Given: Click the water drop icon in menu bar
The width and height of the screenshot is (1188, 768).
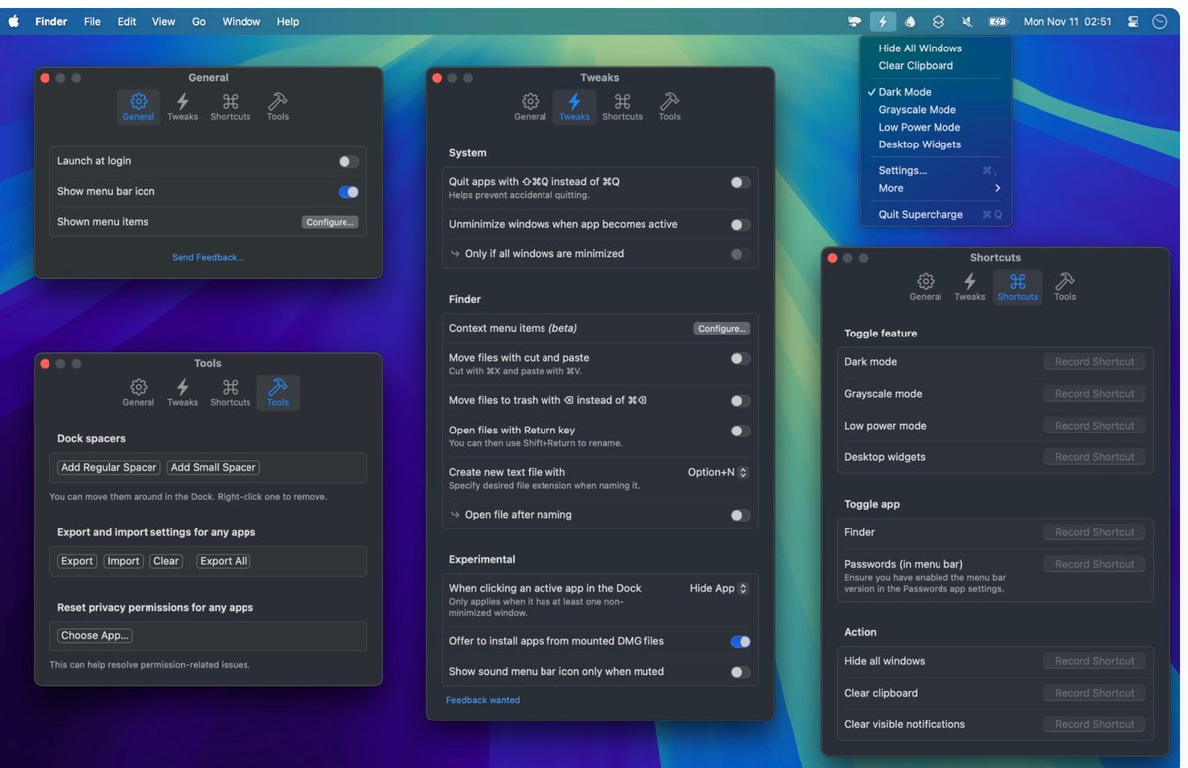Looking at the screenshot, I should 910,21.
